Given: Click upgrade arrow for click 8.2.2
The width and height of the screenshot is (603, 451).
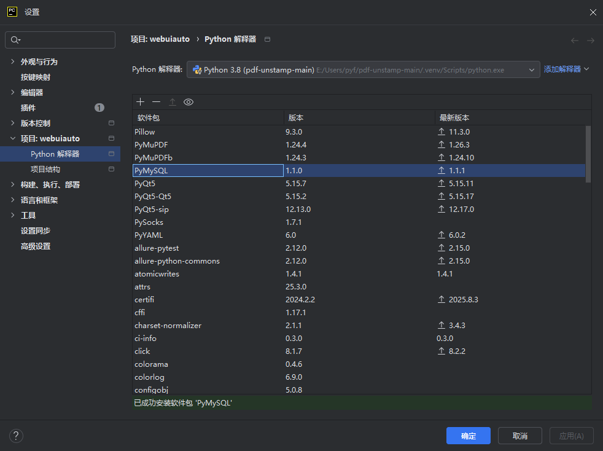Looking at the screenshot, I should 442,351.
